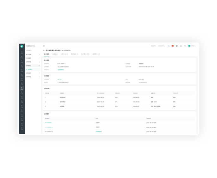Click the back arrow beside contract title
The height and width of the screenshot is (178, 217).
pyautogui.click(x=44, y=50)
